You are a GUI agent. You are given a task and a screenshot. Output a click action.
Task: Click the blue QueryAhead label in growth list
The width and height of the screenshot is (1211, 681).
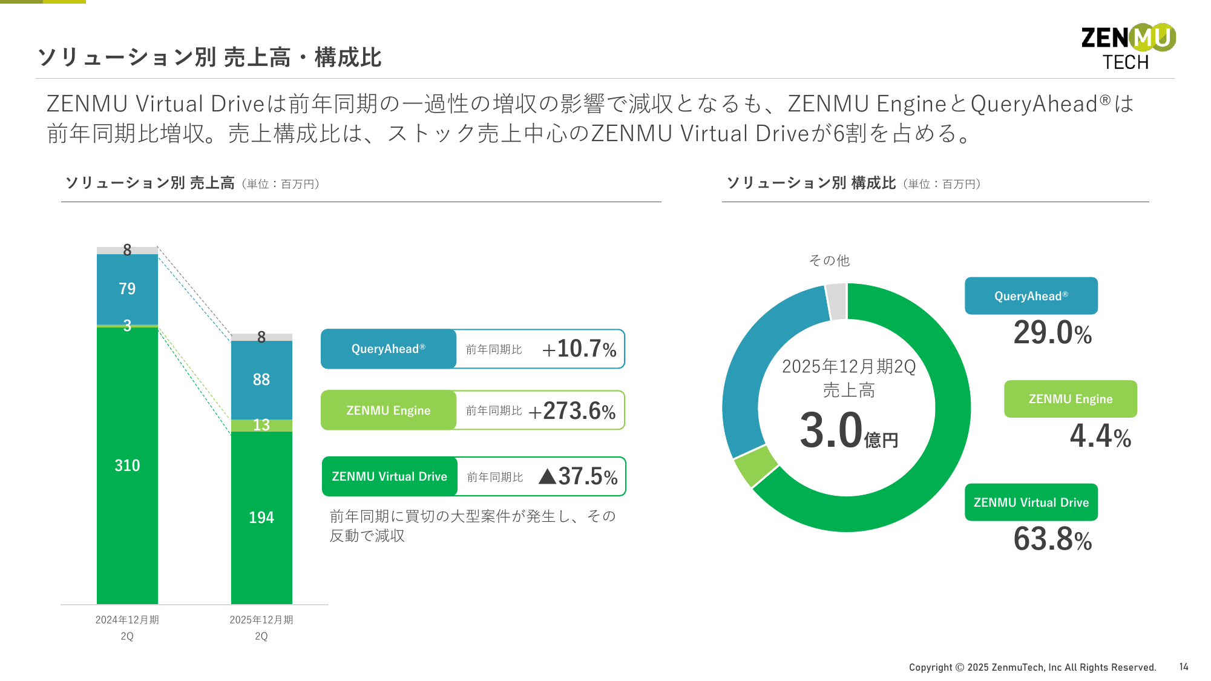pos(389,349)
